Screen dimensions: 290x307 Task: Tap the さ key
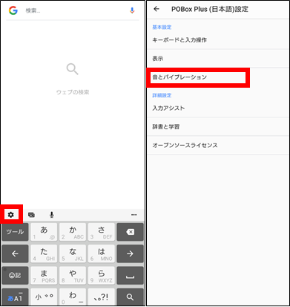point(102,232)
